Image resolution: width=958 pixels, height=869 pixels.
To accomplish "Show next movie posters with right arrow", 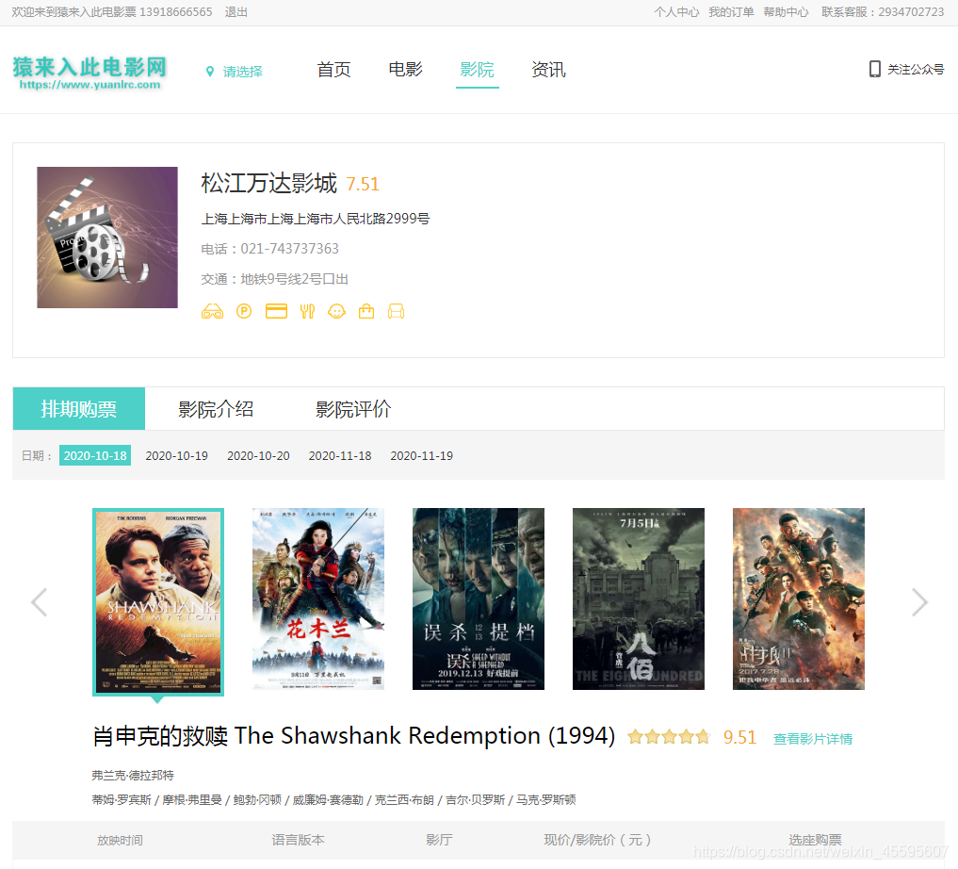I will click(x=919, y=602).
